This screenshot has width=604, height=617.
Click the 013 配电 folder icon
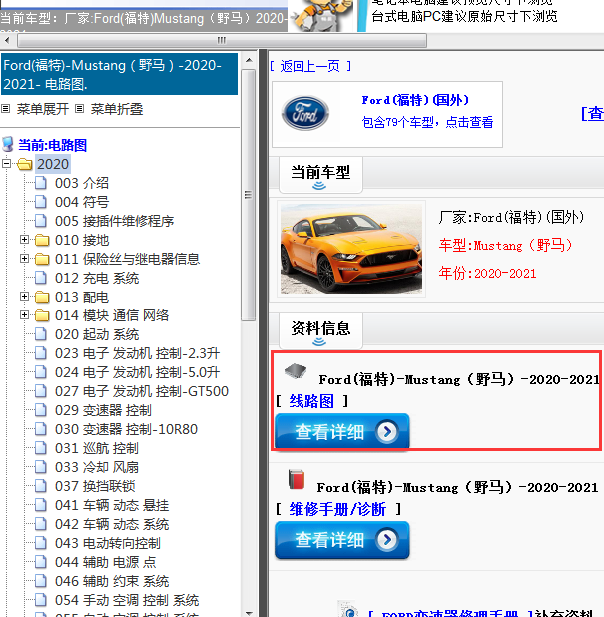[42, 297]
